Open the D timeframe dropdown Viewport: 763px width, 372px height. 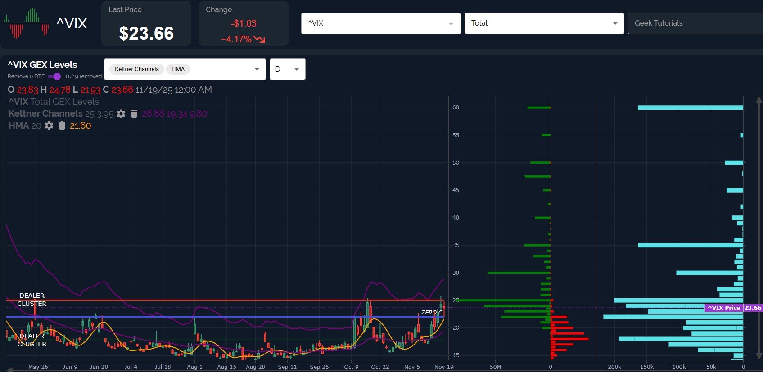(x=288, y=69)
